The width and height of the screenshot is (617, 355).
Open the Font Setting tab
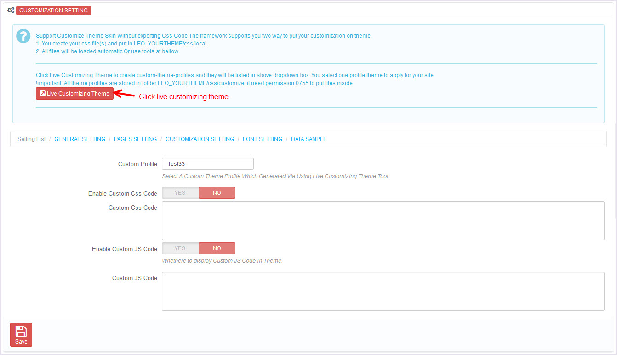pyautogui.click(x=262, y=139)
